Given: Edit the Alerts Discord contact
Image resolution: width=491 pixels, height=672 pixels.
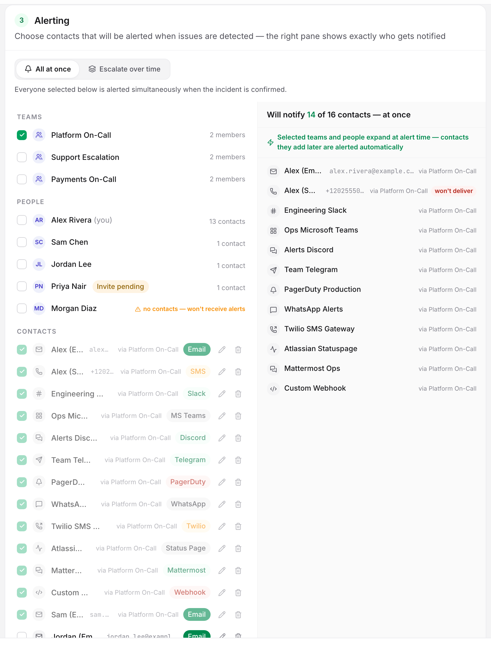Looking at the screenshot, I should tap(222, 438).
